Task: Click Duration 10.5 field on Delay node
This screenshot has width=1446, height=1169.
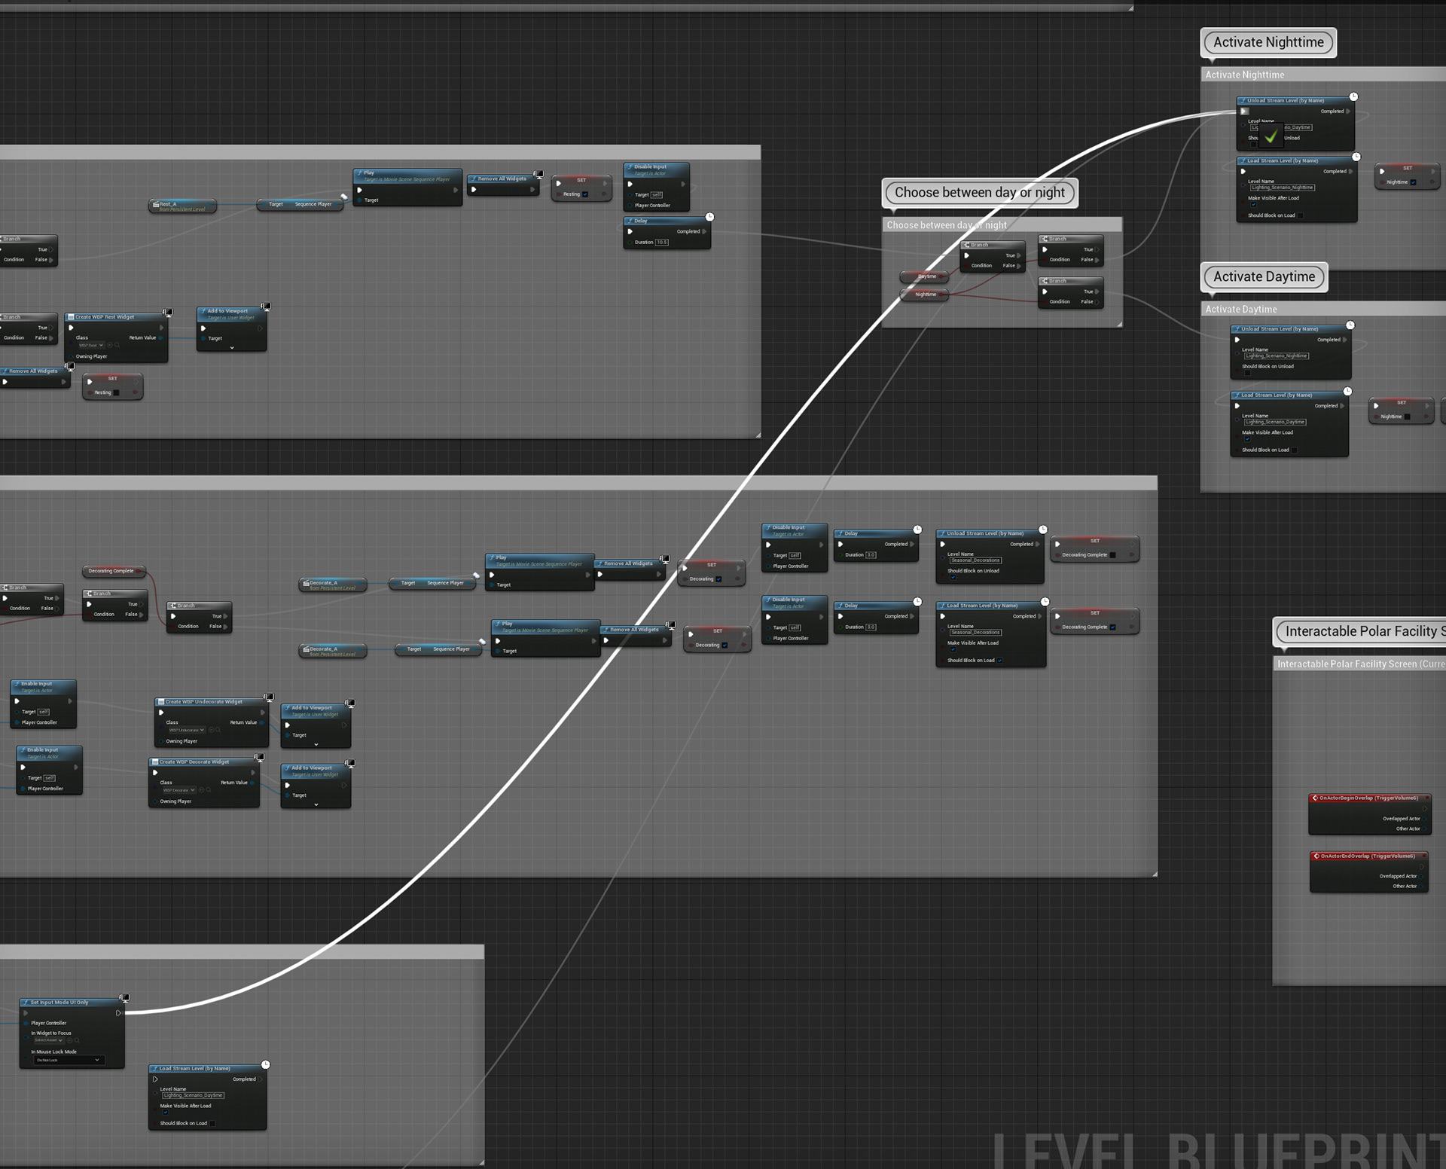Action: 661,243
